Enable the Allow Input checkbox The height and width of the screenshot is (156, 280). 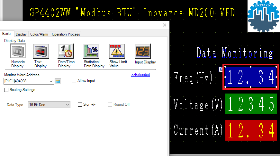pyautogui.click(x=74, y=81)
